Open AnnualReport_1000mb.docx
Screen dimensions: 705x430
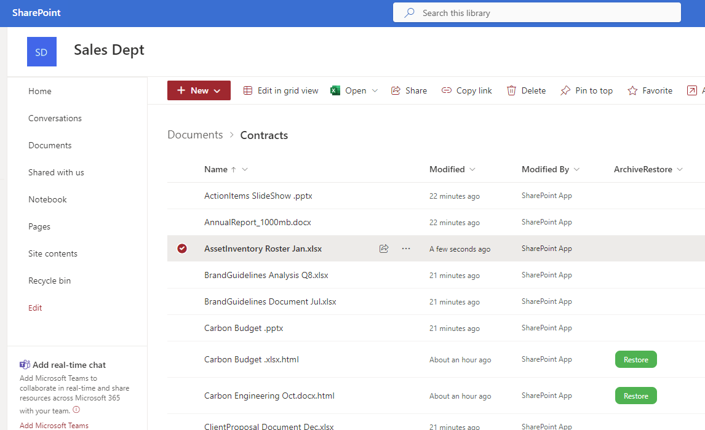[x=258, y=222]
